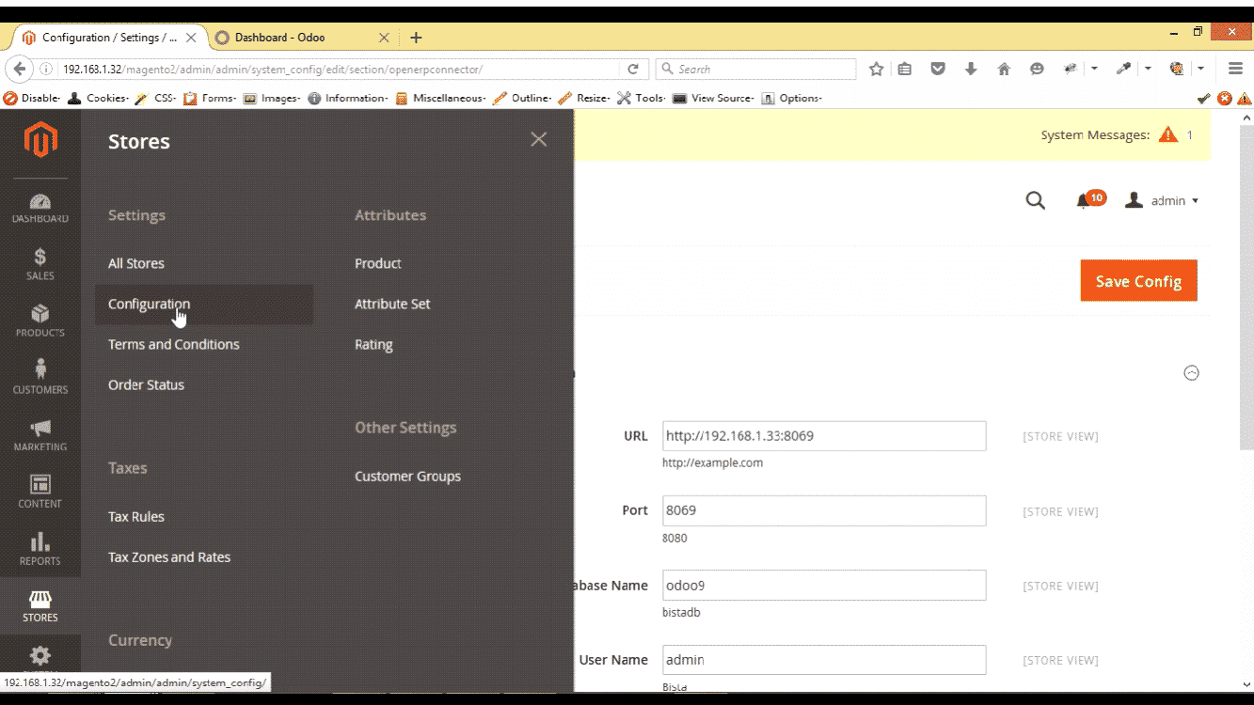The height and width of the screenshot is (705, 1254).
Task: Open Tax Zones and Rates
Action: coord(169,557)
